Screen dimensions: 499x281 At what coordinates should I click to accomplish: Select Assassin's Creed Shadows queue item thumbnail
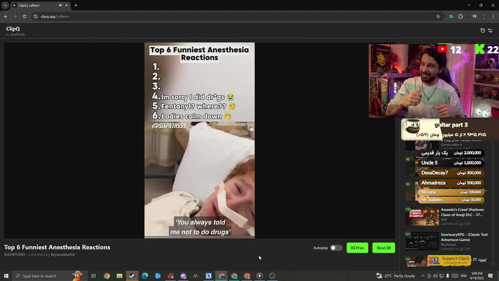point(422,217)
